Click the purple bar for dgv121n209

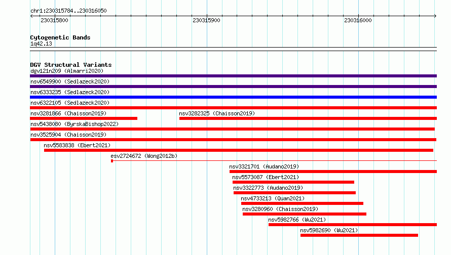point(233,76)
